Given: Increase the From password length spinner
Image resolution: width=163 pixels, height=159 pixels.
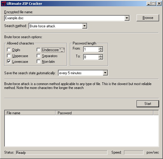Looking at the screenshot, I should pyautogui.click(x=101, y=48).
